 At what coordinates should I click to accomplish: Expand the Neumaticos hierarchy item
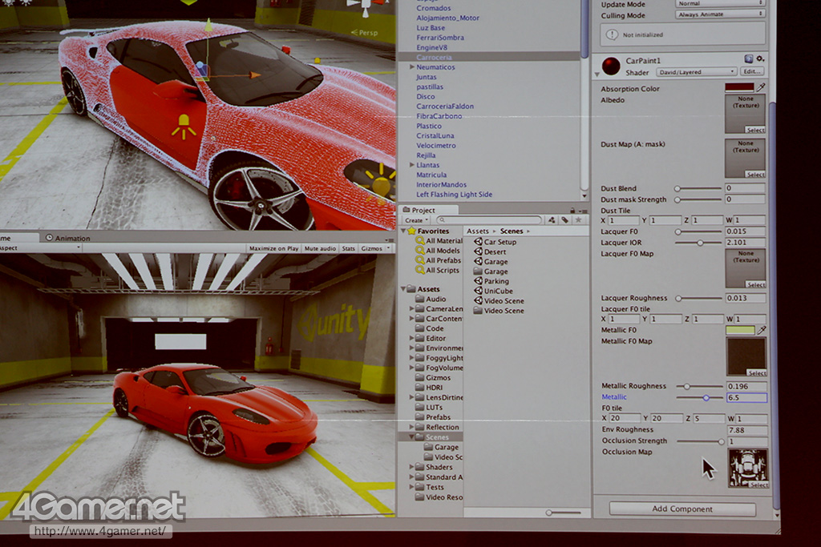(412, 67)
